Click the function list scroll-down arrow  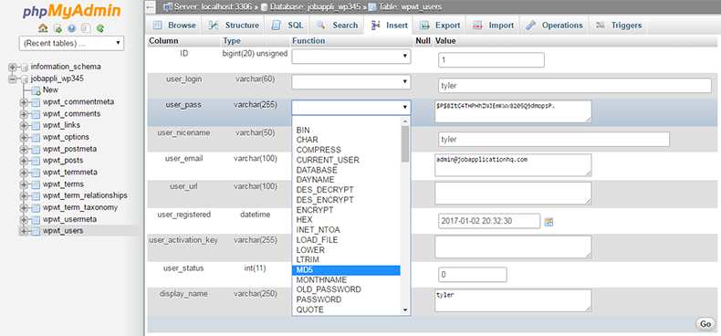pyautogui.click(x=405, y=310)
